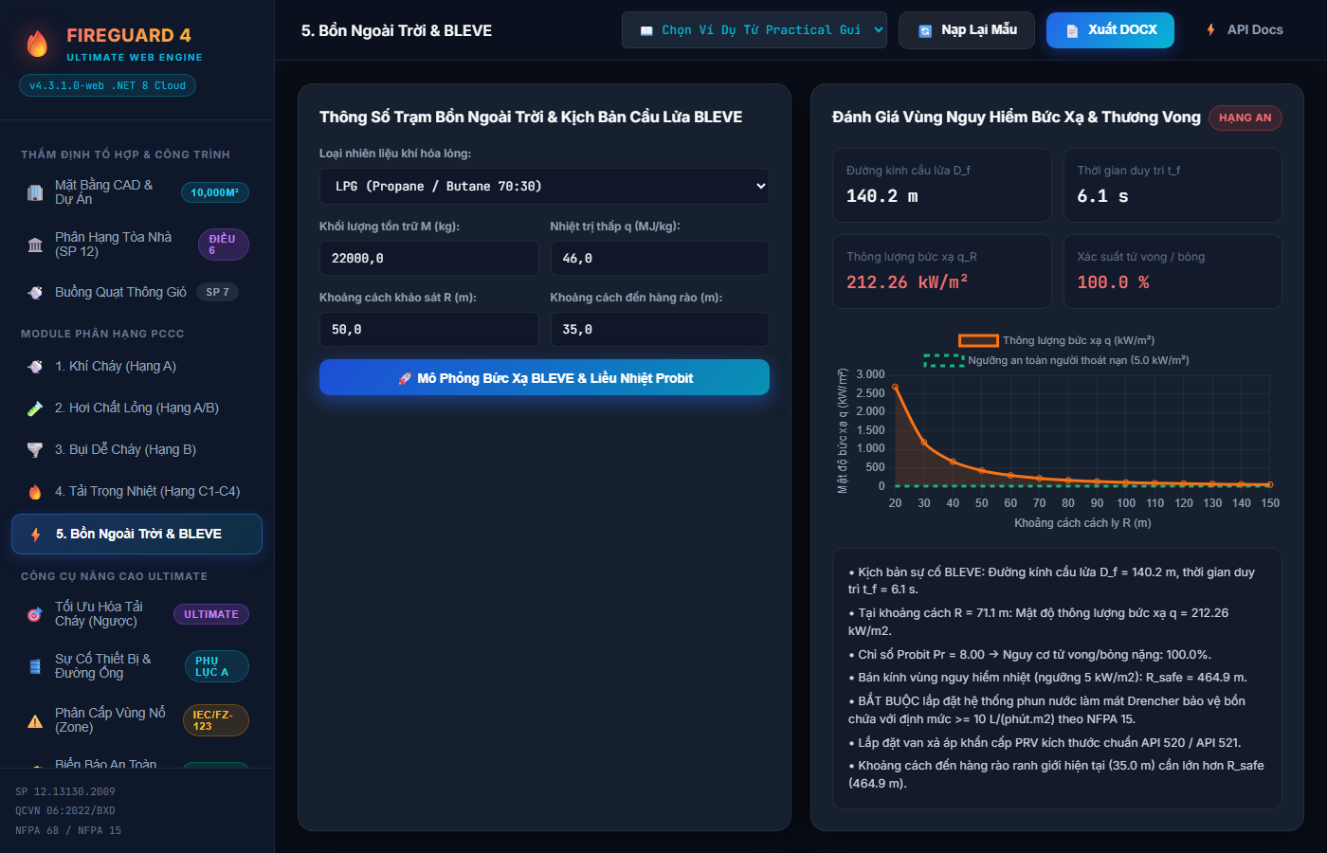Run Mô Phỏng Bức Xạ BLEVE simulation
Image resolution: width=1327 pixels, height=853 pixels.
click(x=544, y=377)
